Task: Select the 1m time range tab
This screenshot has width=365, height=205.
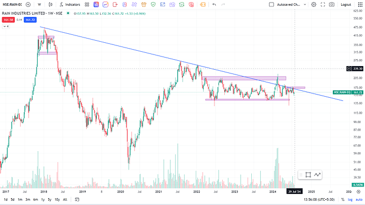Action: 20,199
